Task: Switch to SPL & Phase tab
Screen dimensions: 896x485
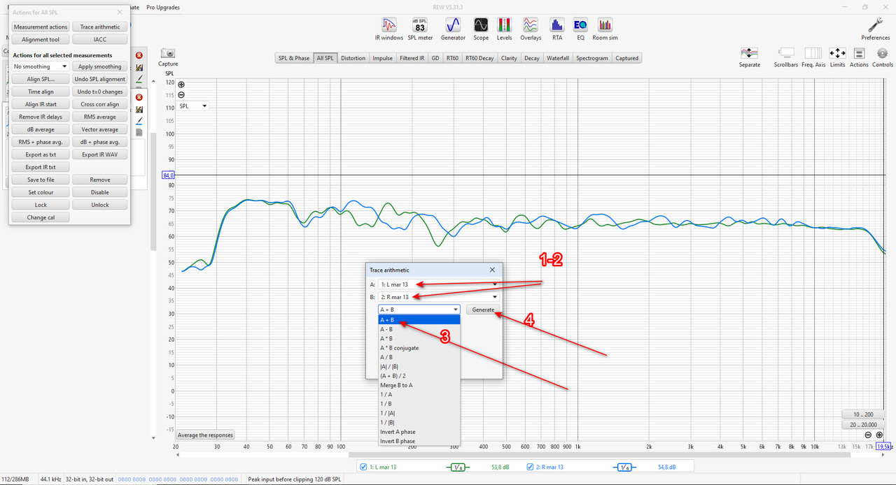Action: [294, 58]
